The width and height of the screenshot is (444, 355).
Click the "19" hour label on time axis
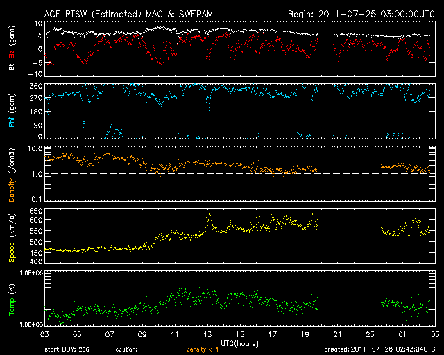305,334
